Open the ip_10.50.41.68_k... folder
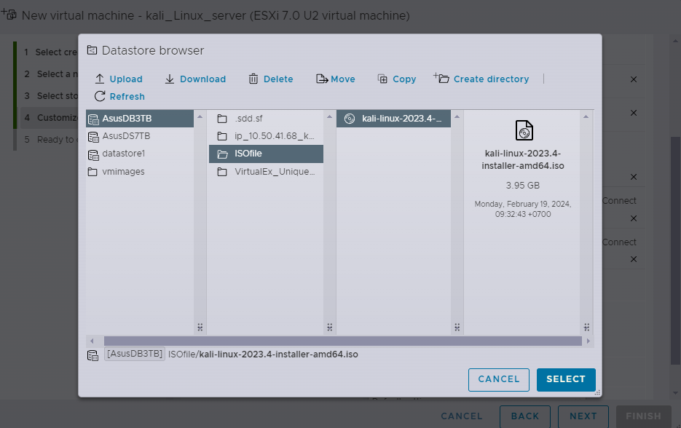 coord(267,136)
